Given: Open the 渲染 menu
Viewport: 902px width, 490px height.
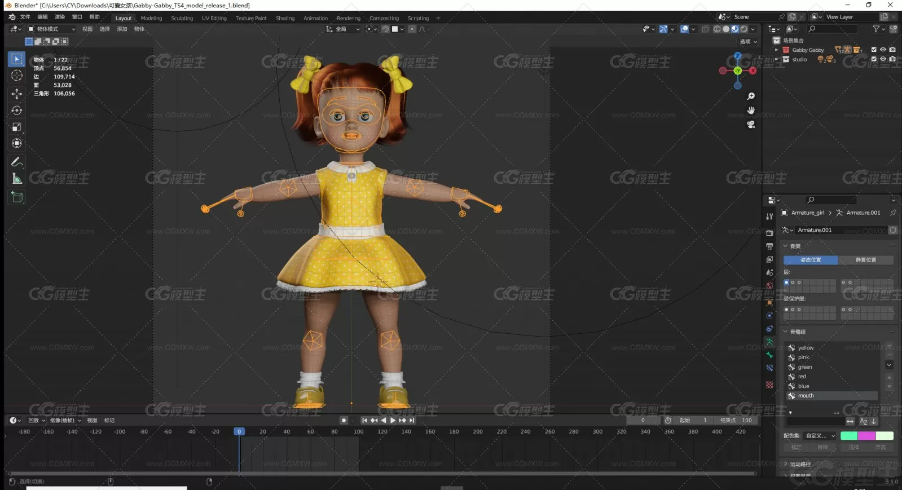Looking at the screenshot, I should coord(60,17).
